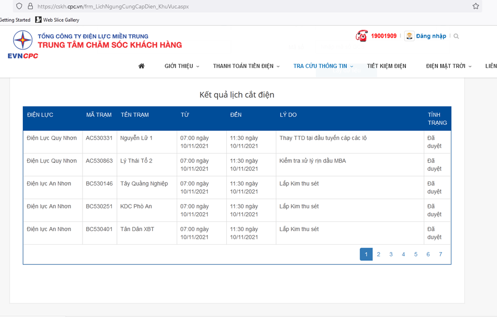The image size is (497, 317).
Task: Expand the THANH TOÁN TIỀN ĐIỆN menu
Action: (x=246, y=66)
